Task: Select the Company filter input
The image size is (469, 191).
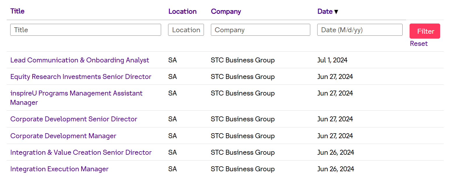Action: click(x=260, y=30)
